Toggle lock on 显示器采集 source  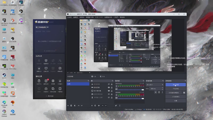point(112,91)
